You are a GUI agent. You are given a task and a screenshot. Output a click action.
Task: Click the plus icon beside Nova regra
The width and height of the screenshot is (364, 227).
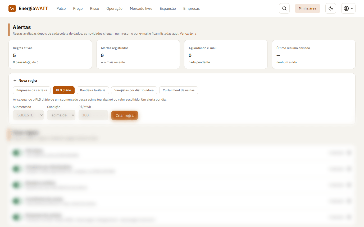click(15, 81)
